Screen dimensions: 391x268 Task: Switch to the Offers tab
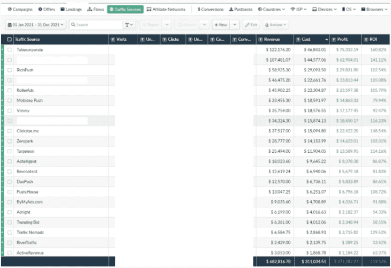click(47, 9)
